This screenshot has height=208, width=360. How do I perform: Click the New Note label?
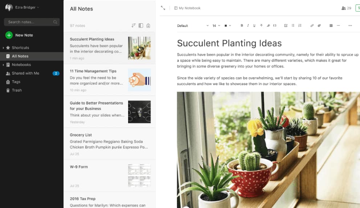click(x=24, y=35)
